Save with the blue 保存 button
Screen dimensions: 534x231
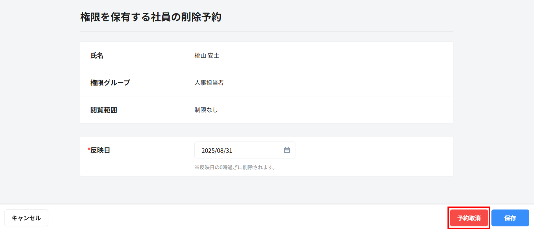(x=510, y=218)
